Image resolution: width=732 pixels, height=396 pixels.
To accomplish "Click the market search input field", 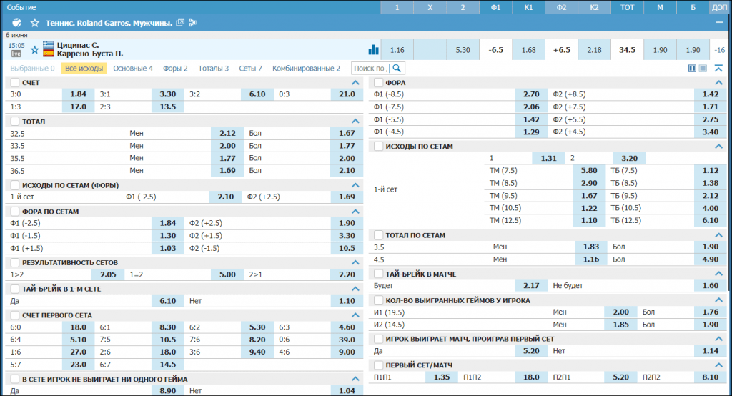I will [370, 69].
